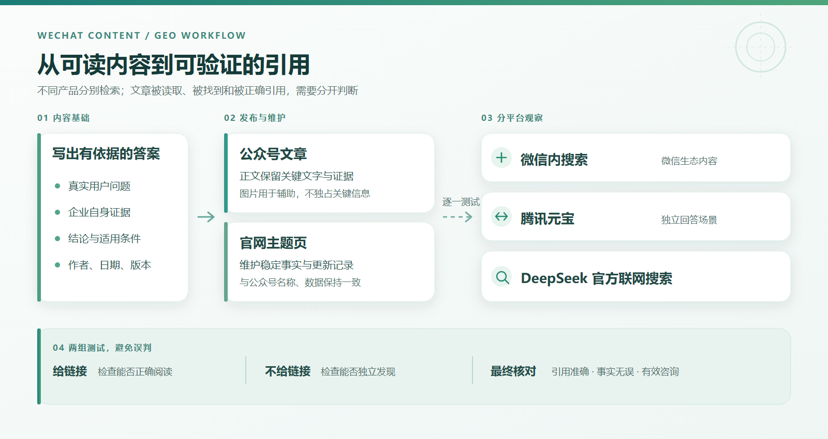Click the line 正文保留关键文字与证据
This screenshot has width=828, height=439.
point(297,176)
